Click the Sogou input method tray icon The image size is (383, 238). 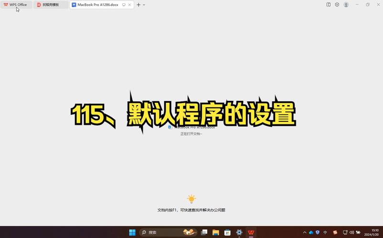coord(335,232)
